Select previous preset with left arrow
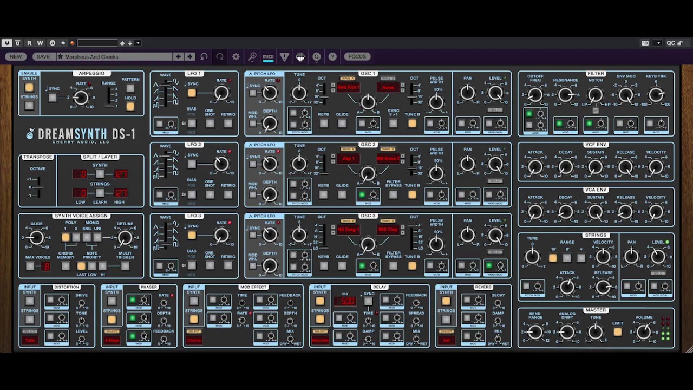The width and height of the screenshot is (693, 390). click(x=178, y=56)
